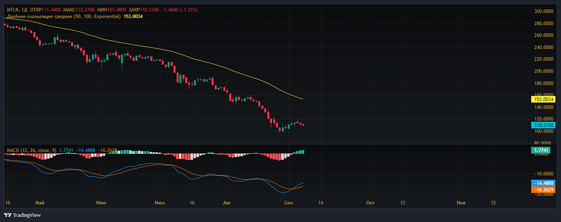The width and height of the screenshot is (561, 222).
Task: Click the 16 label between Июл and Авг
Action: 192,203
